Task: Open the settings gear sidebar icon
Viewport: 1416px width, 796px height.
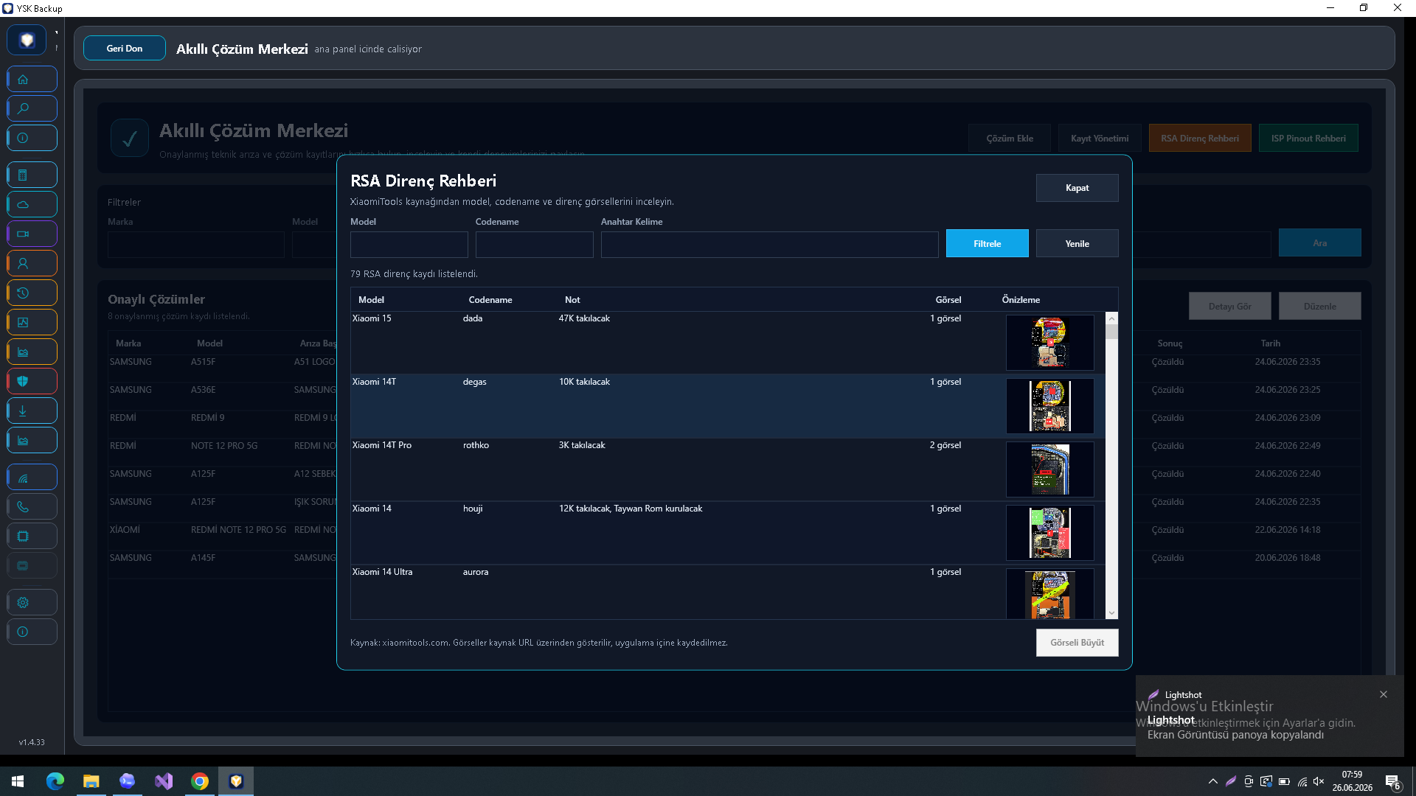Action: (32, 602)
